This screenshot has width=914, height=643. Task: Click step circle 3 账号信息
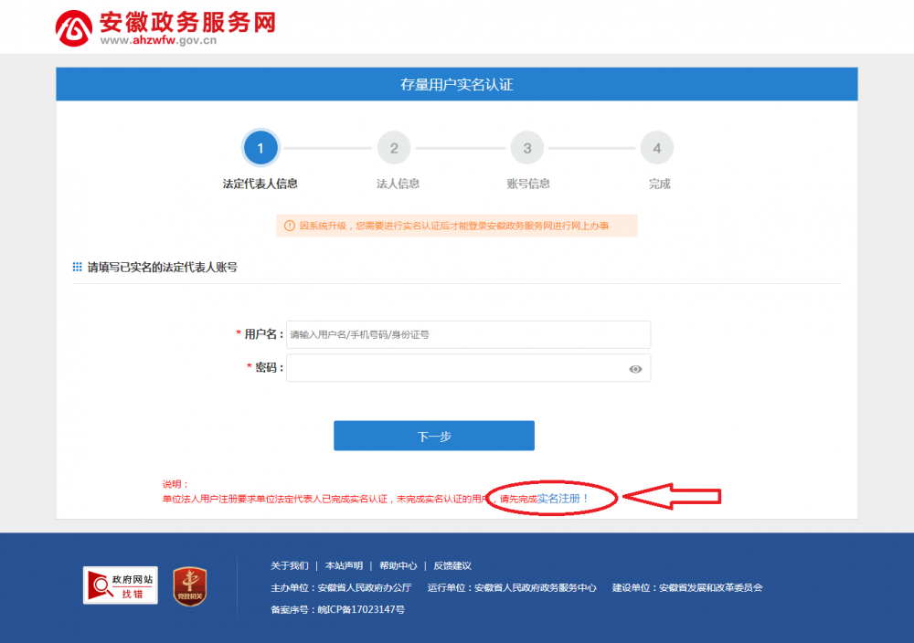point(526,147)
